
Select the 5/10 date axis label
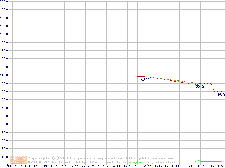[x=96, y=166]
